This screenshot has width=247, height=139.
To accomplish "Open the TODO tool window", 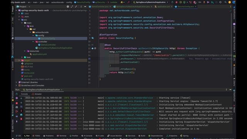I will [x=36, y=136].
